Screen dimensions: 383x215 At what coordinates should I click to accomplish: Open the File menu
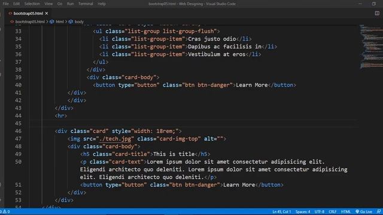click(5, 4)
